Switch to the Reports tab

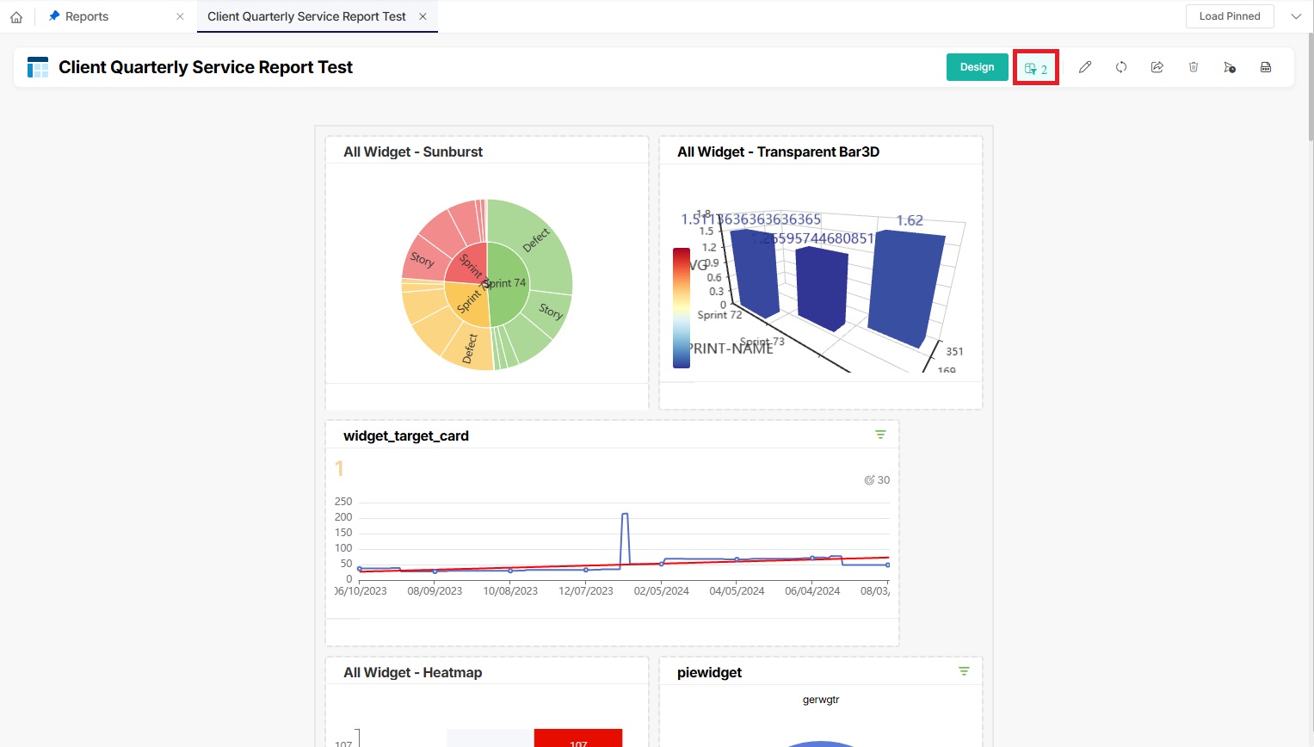tap(87, 16)
